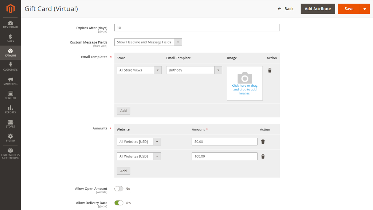Viewport: 373px width, 210px height.
Task: Enable the Allow Open Amount toggle
Action: 119,188
